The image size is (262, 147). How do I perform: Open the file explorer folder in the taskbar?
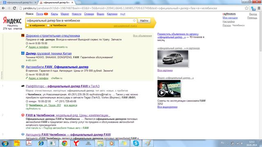[100, 143]
